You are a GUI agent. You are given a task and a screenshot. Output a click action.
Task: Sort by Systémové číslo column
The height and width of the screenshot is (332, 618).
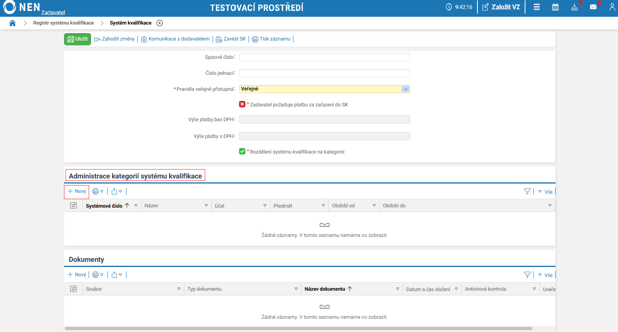click(x=107, y=206)
